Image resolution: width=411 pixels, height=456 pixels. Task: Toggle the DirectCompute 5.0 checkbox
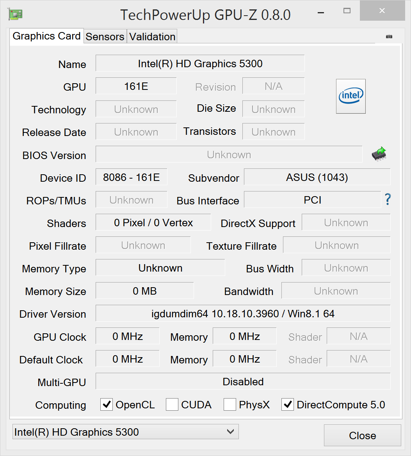point(288,405)
